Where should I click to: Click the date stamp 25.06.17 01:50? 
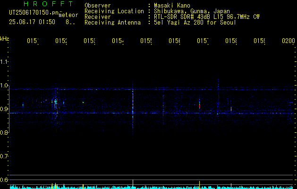(32, 22)
